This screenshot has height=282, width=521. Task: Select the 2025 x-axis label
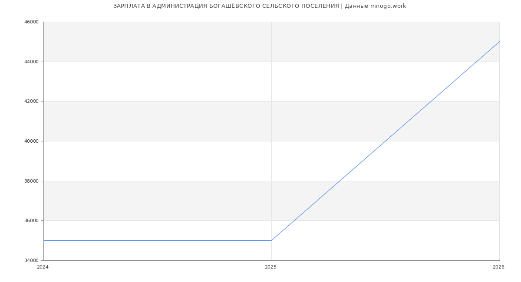270,267
